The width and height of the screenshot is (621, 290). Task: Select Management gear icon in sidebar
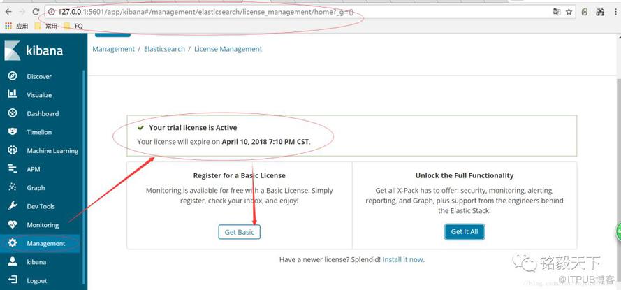point(13,243)
